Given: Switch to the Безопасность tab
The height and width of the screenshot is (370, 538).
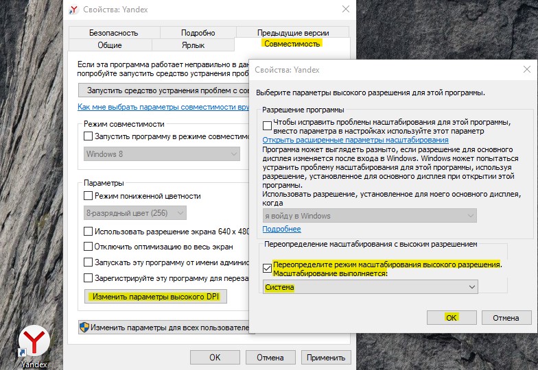Looking at the screenshot, I should (114, 33).
